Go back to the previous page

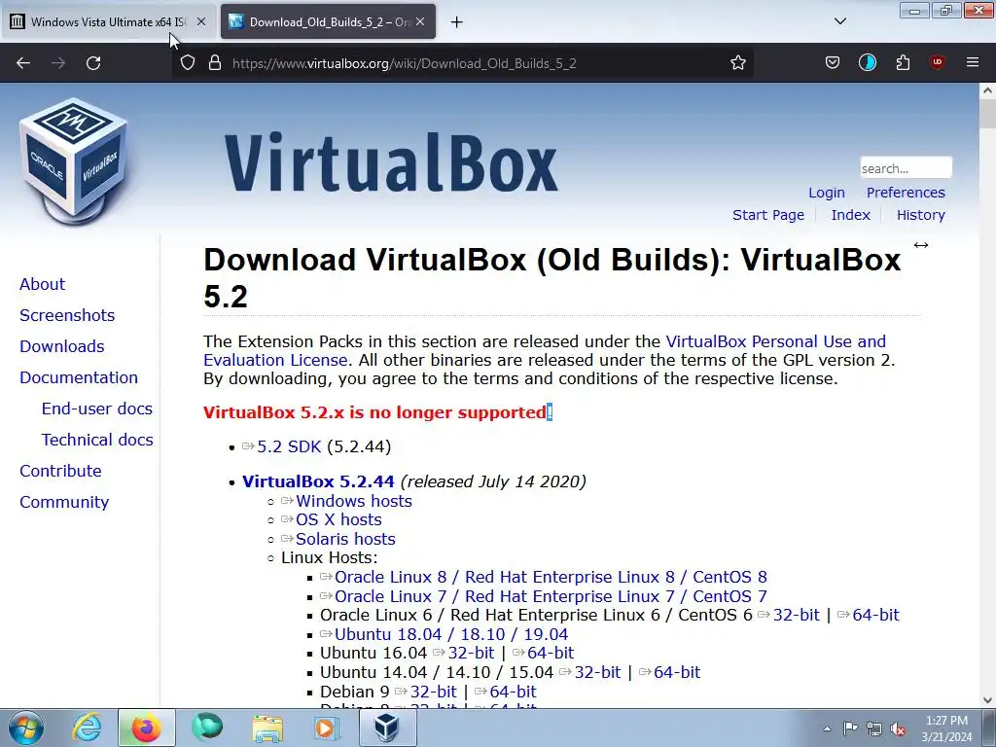tap(23, 63)
